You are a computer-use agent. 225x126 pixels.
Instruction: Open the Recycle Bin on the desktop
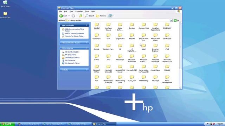coord(5,4)
